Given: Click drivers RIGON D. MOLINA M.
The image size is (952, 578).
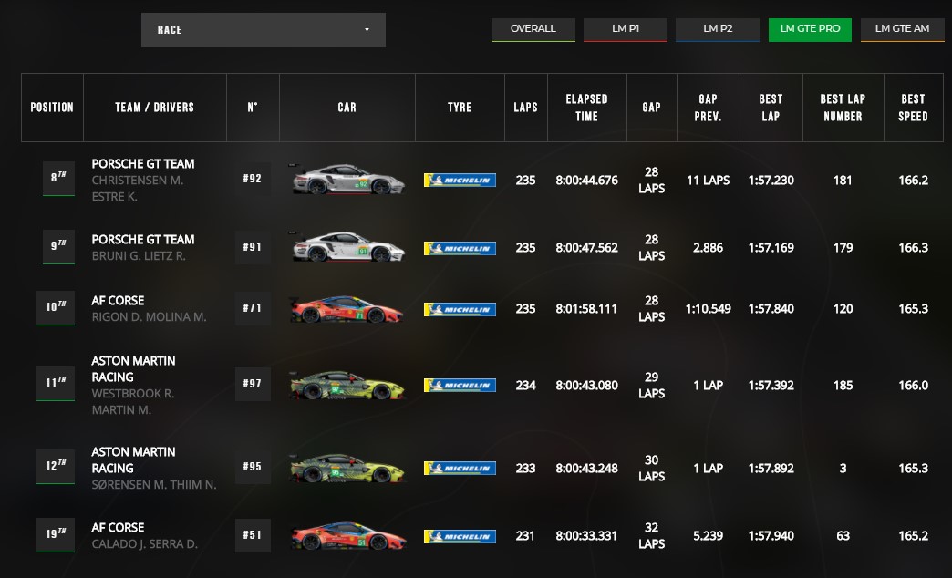Looking at the screenshot, I should coord(150,317).
